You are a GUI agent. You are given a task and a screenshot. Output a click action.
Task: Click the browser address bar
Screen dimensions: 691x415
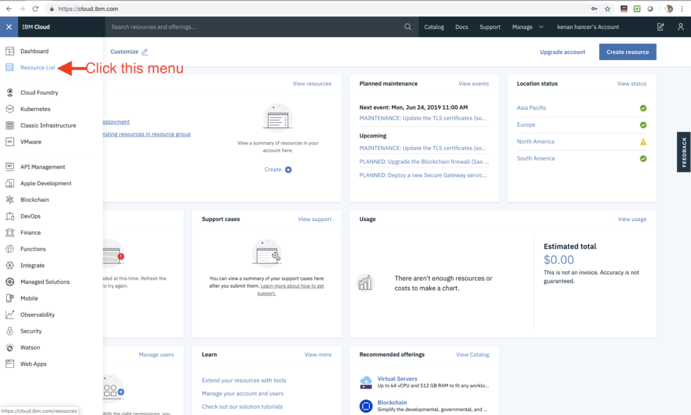[x=317, y=9]
